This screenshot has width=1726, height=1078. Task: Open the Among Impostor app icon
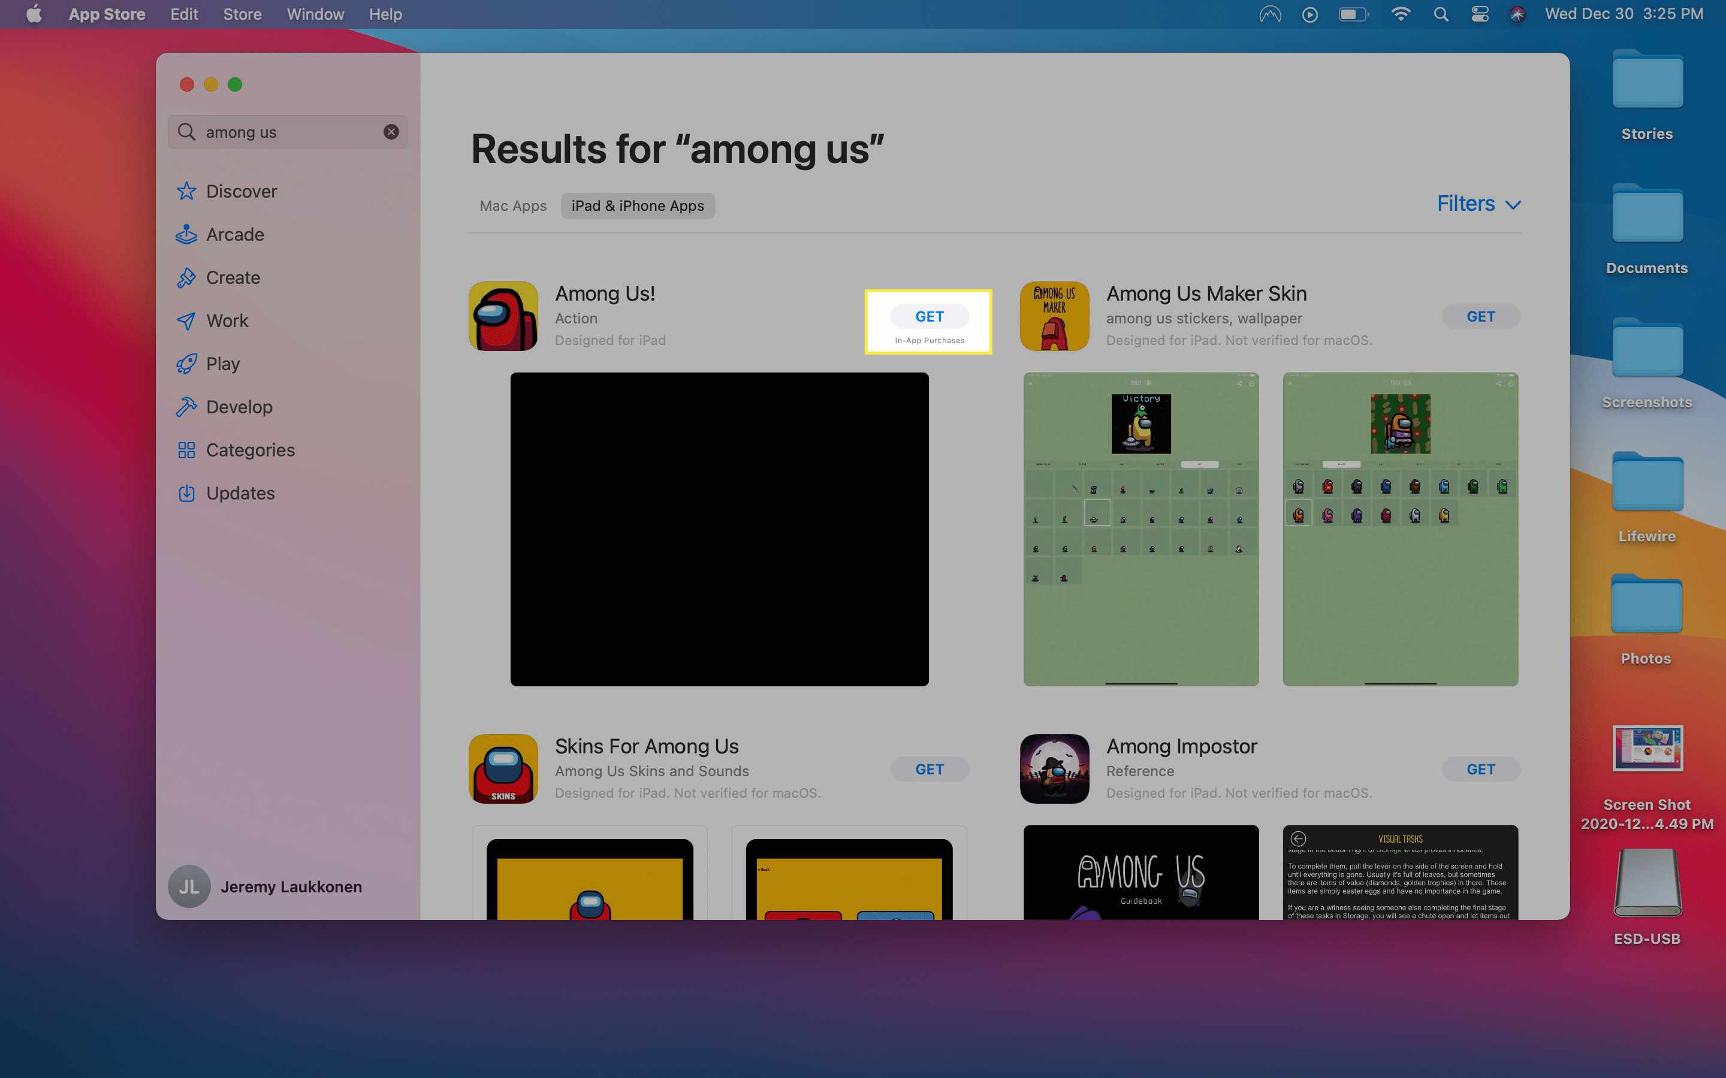click(x=1054, y=768)
